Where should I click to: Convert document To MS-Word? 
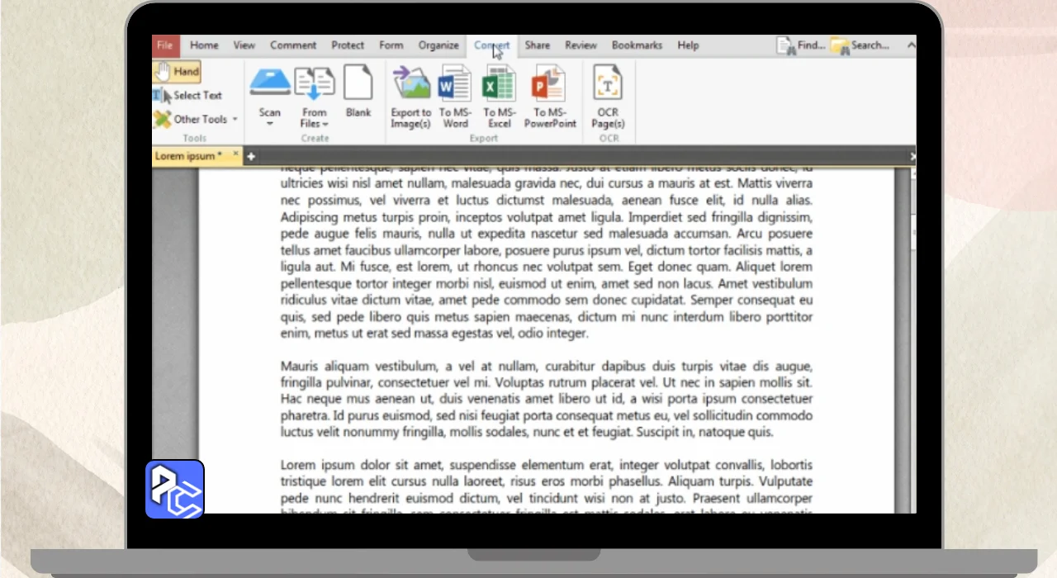pyautogui.click(x=455, y=97)
